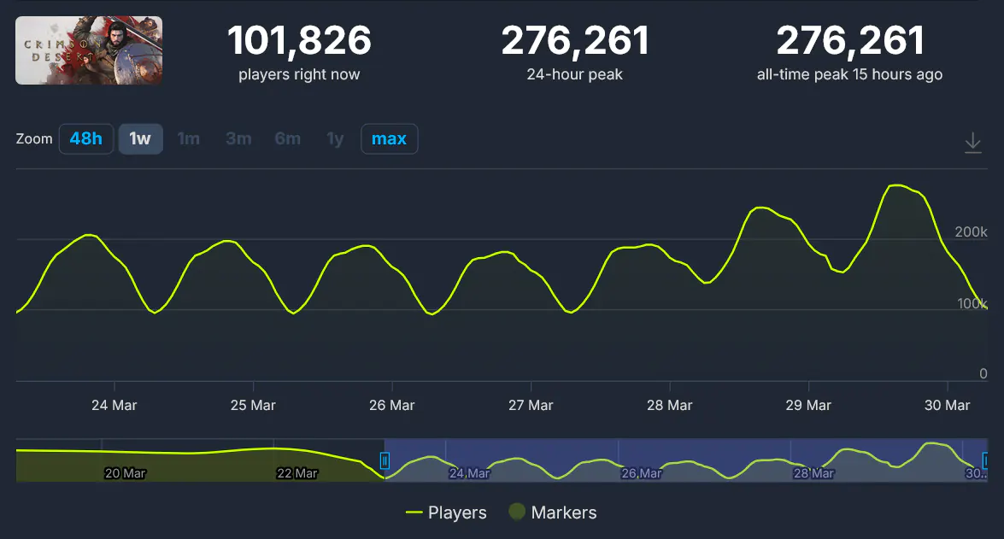Select the 48h zoom range
The height and width of the screenshot is (539, 1004).
coord(85,139)
